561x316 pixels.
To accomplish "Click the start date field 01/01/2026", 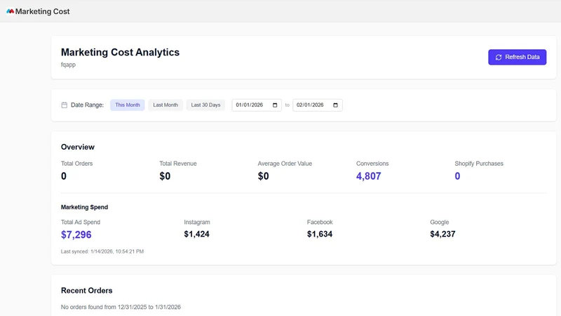I will (257, 105).
